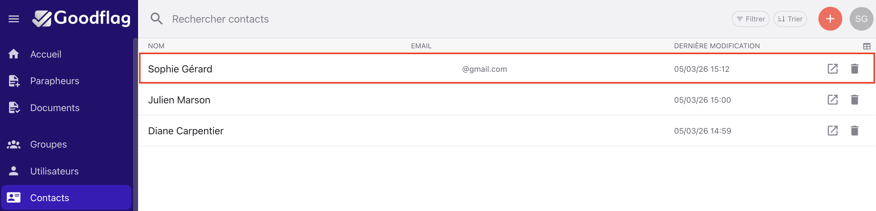Viewport: 876px width, 211px height.
Task: Click the search magnifier icon
Action: pos(156,19)
